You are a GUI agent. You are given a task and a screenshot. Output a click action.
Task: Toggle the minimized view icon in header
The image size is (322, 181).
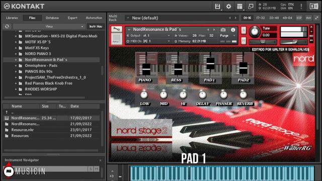point(251,7)
